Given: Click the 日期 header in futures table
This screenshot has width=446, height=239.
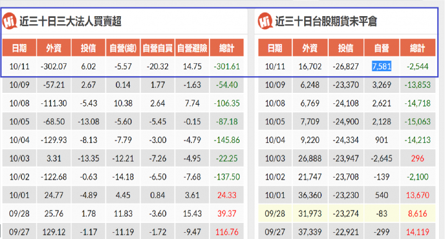Looking at the screenshot, I should coord(275,48).
